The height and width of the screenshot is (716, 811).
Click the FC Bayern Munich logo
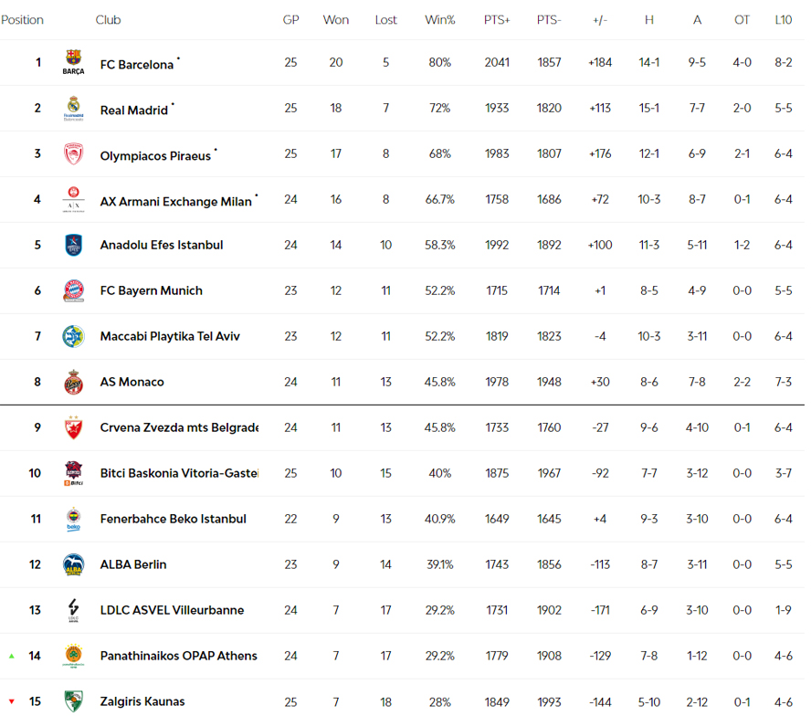coord(73,290)
